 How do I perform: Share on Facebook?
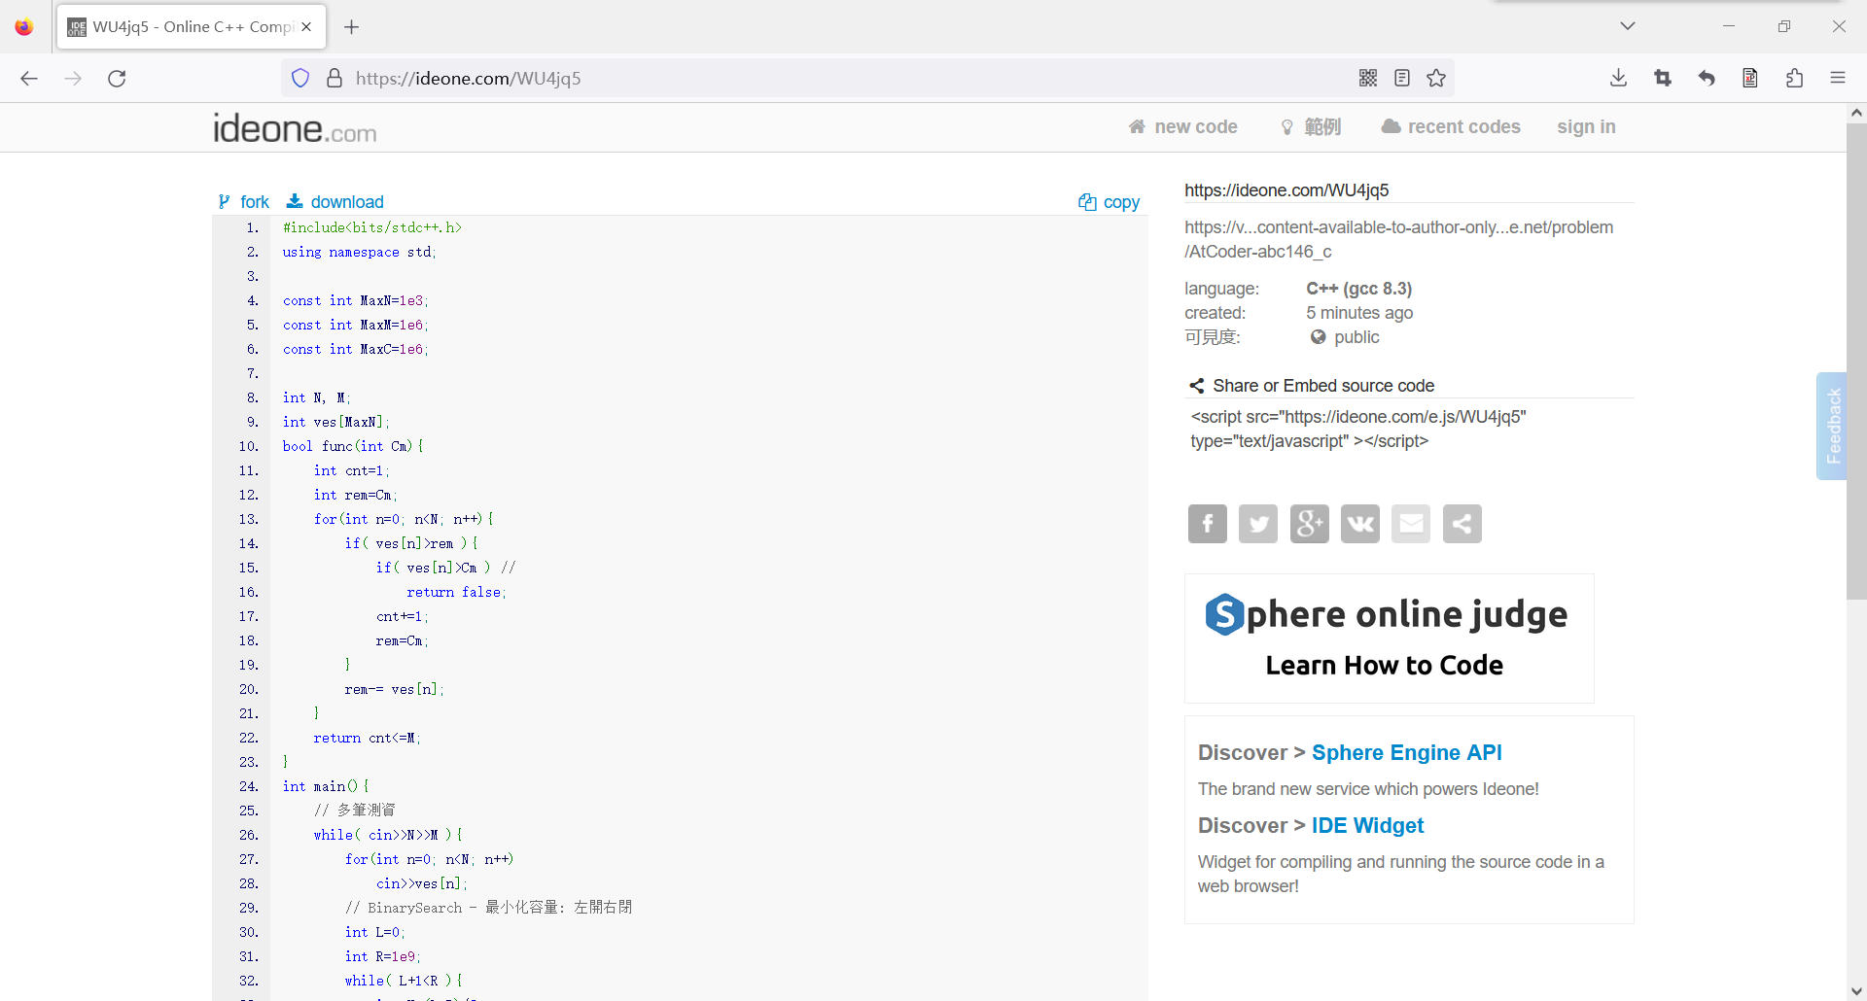coord(1208,524)
